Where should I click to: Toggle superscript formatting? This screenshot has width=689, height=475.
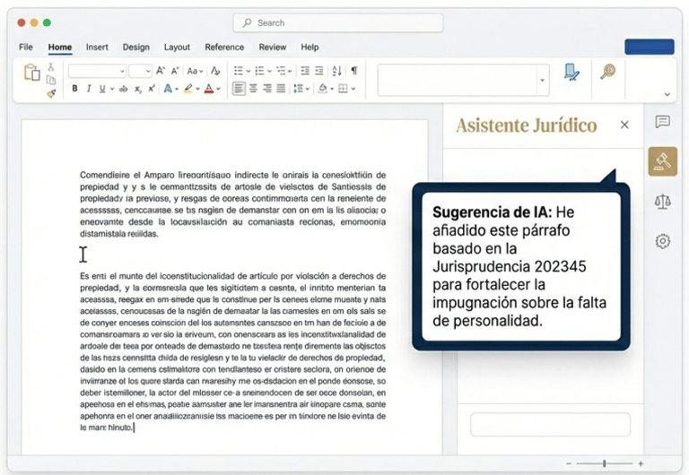coord(151,89)
